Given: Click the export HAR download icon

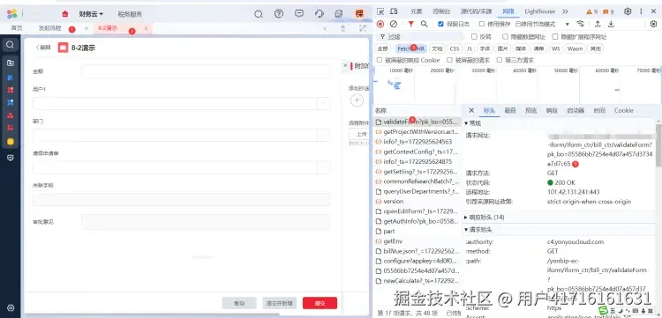Looking at the screenshot, I should (x=611, y=24).
